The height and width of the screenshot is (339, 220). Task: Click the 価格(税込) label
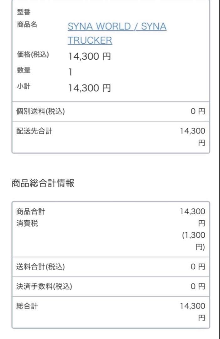tap(33, 54)
